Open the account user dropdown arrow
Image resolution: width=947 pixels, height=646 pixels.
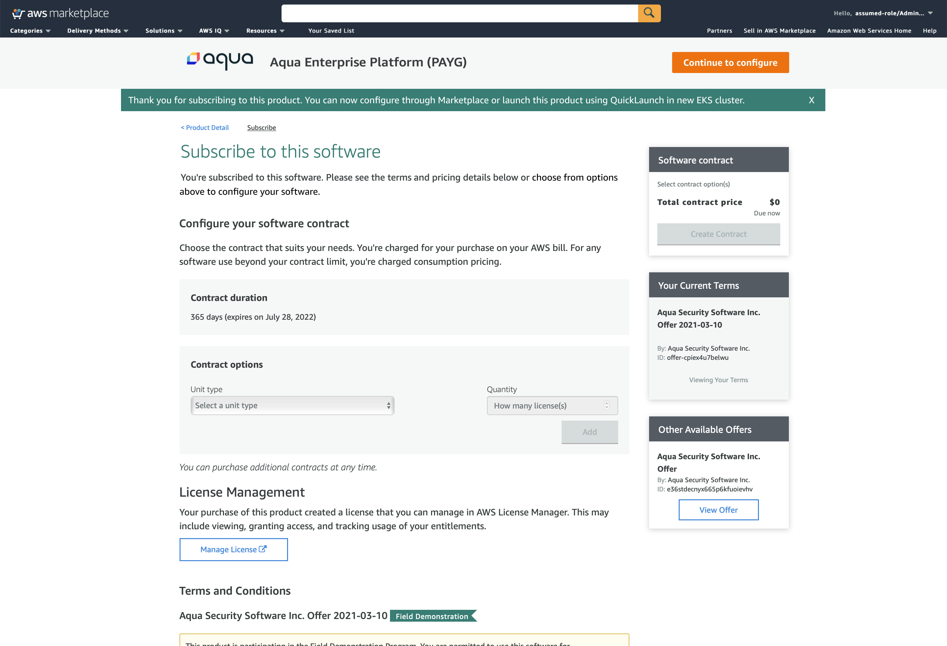click(930, 13)
